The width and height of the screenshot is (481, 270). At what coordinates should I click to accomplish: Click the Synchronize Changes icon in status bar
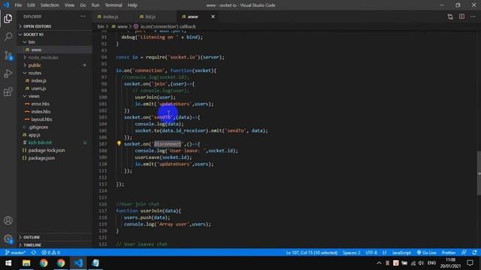(34, 253)
